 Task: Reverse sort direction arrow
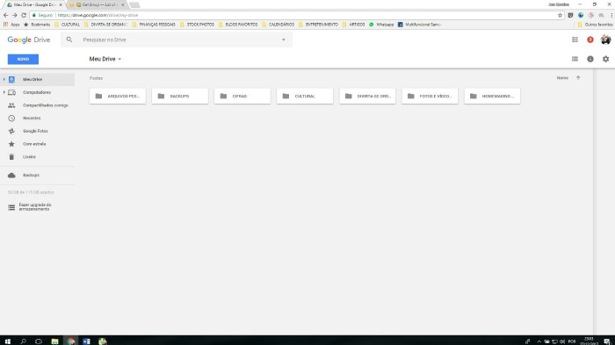(578, 78)
